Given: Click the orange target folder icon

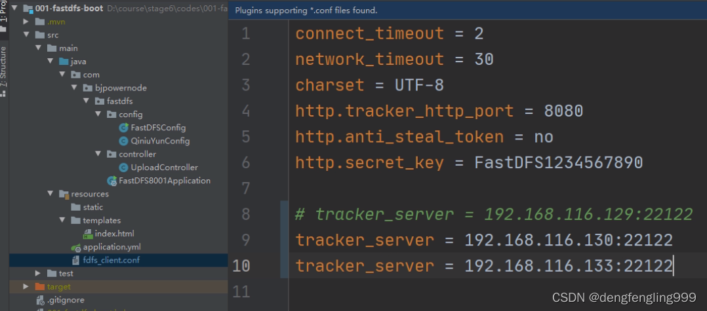Looking at the screenshot, I should pos(39,287).
